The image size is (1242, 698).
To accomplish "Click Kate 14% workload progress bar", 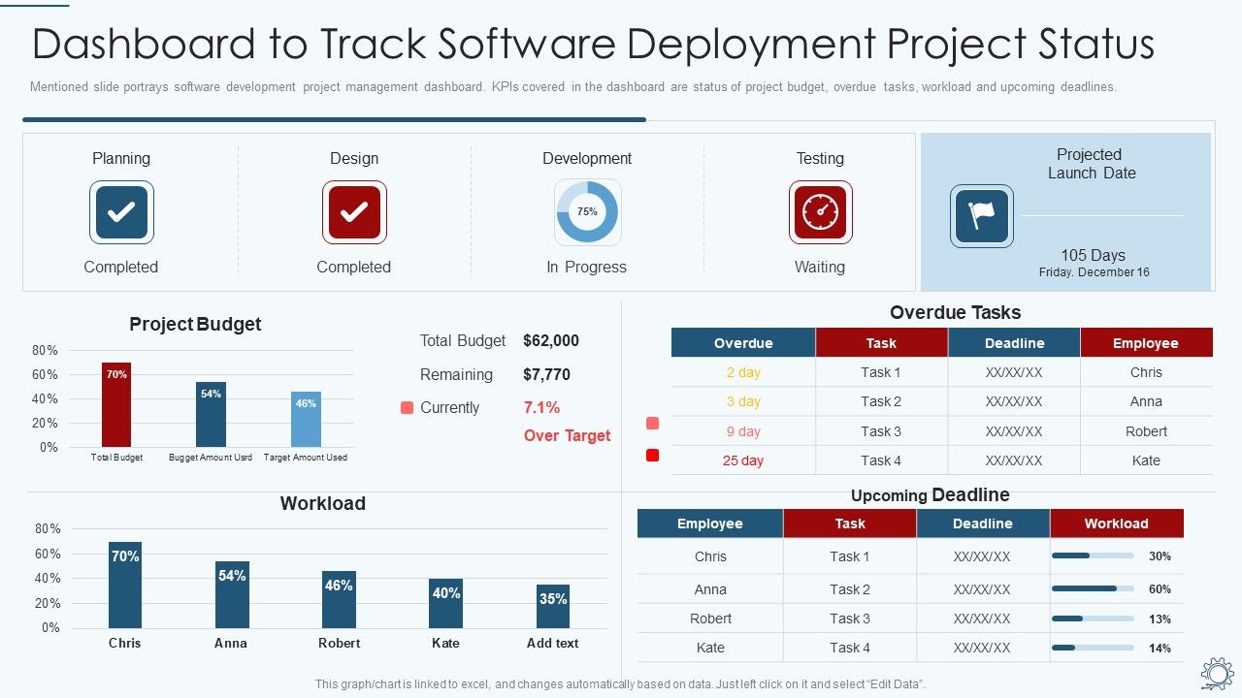I will coord(1093,648).
